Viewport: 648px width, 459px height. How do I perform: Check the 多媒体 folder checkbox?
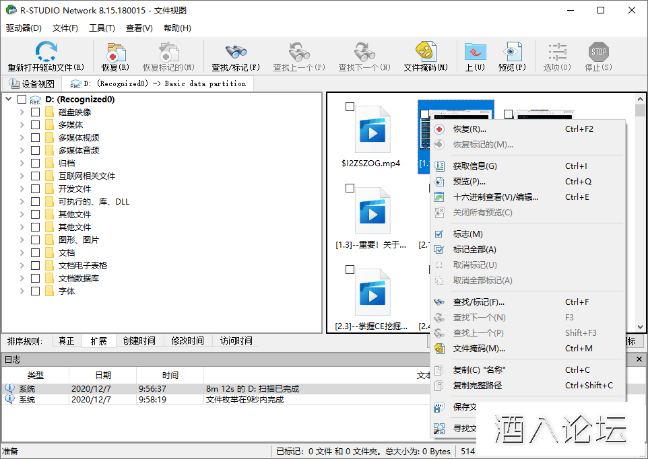36,125
